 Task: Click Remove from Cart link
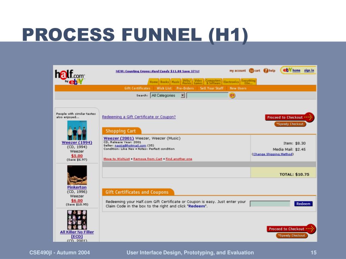coord(148,159)
